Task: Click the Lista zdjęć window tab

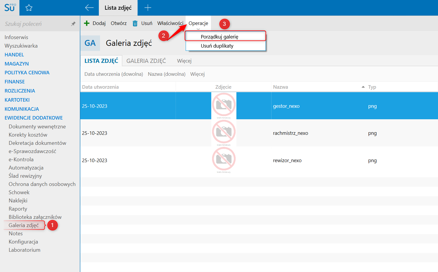Action: click(x=118, y=8)
